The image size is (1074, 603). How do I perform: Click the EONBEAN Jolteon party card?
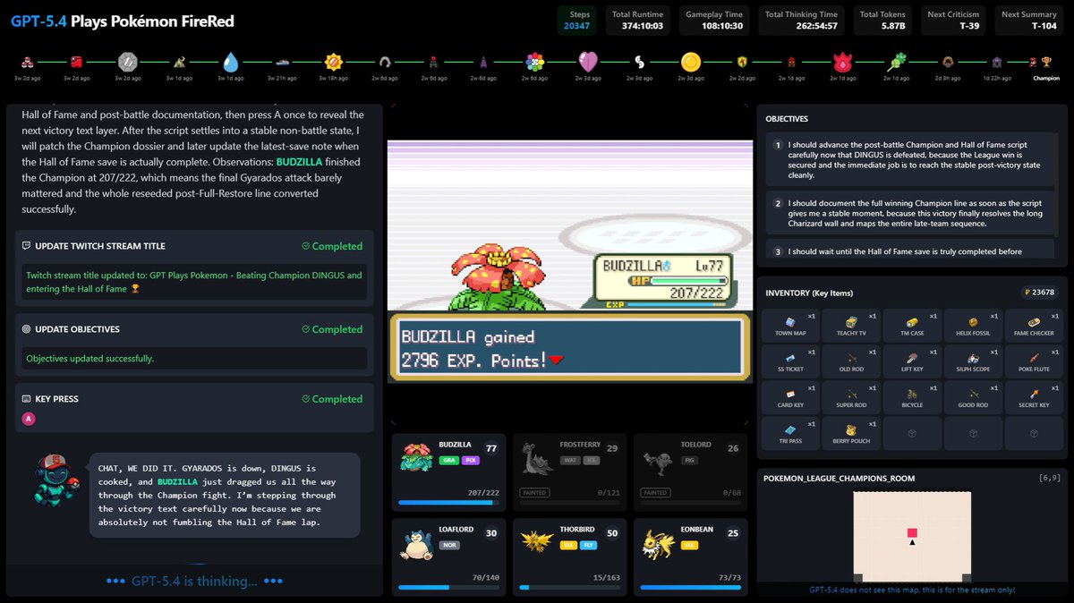pos(690,556)
